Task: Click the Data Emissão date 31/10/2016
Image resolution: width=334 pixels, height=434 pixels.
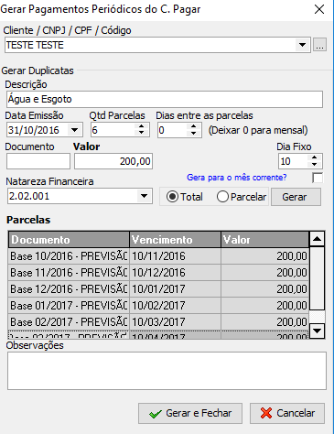Action: [34, 130]
